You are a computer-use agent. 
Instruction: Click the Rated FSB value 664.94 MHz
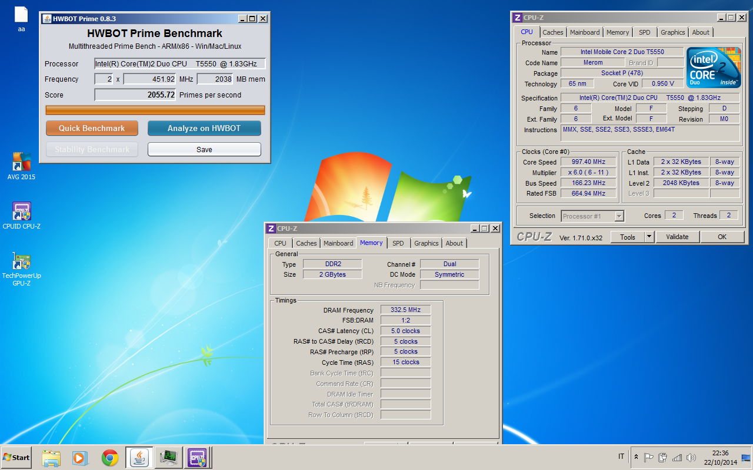588,193
